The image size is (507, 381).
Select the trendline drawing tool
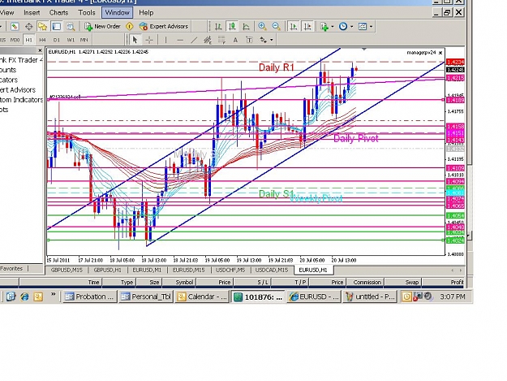(194, 40)
